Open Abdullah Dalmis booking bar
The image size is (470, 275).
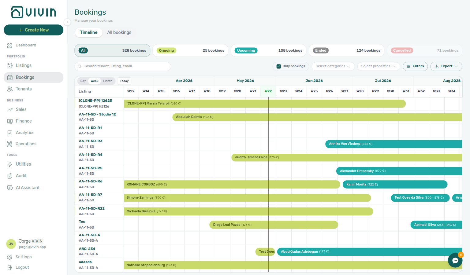[x=317, y=117]
